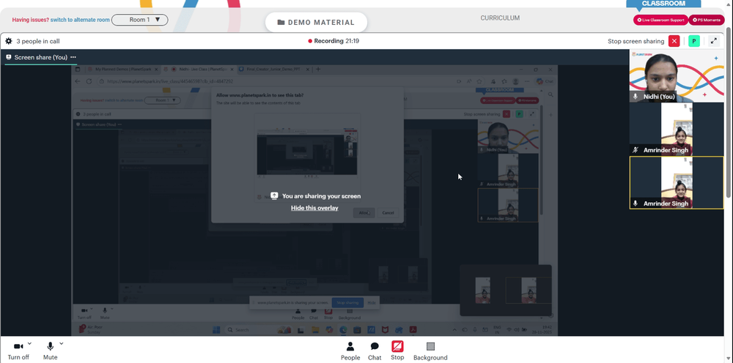
Task: Click the Air: Poor weather widget in shared taskbar
Action: 91,330
